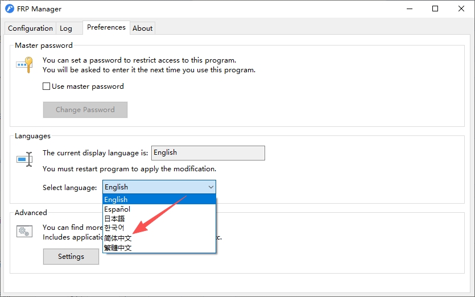This screenshot has width=475, height=297.
Task: Click the restart program notice text
Action: 129,169
